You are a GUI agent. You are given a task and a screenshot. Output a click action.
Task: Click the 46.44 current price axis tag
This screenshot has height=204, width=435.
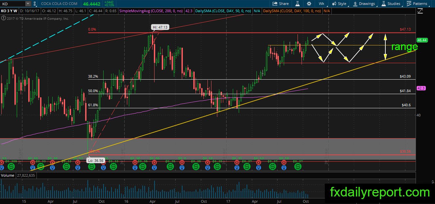coord(422,40)
